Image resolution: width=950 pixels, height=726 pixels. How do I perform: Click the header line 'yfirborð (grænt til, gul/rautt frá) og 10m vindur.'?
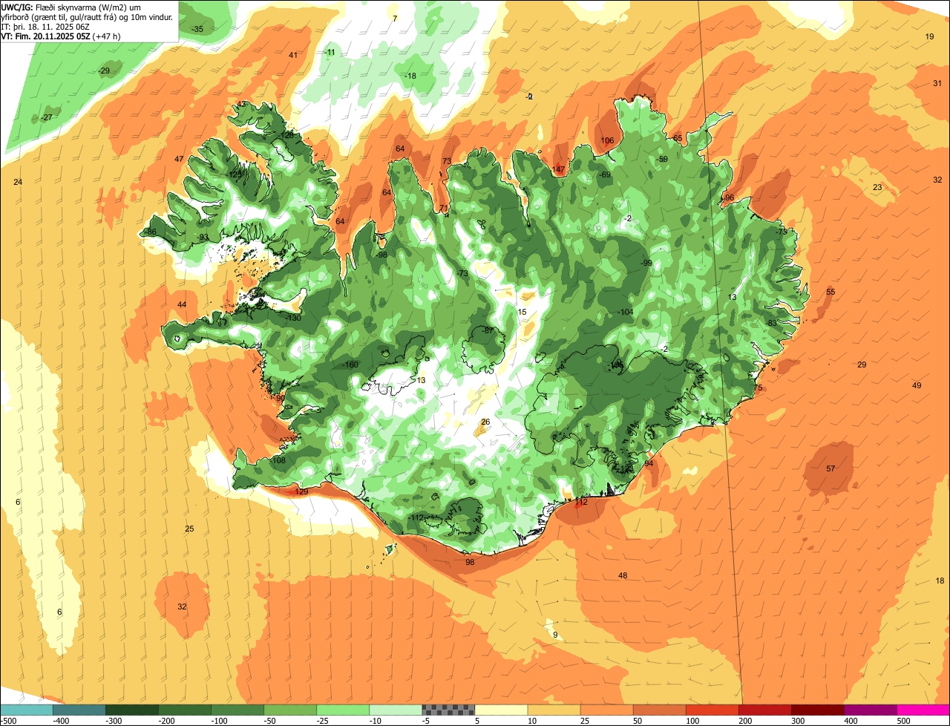pyautogui.click(x=87, y=16)
